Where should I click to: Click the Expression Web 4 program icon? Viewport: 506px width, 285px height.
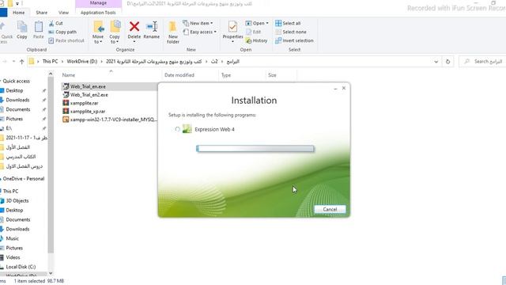187,129
